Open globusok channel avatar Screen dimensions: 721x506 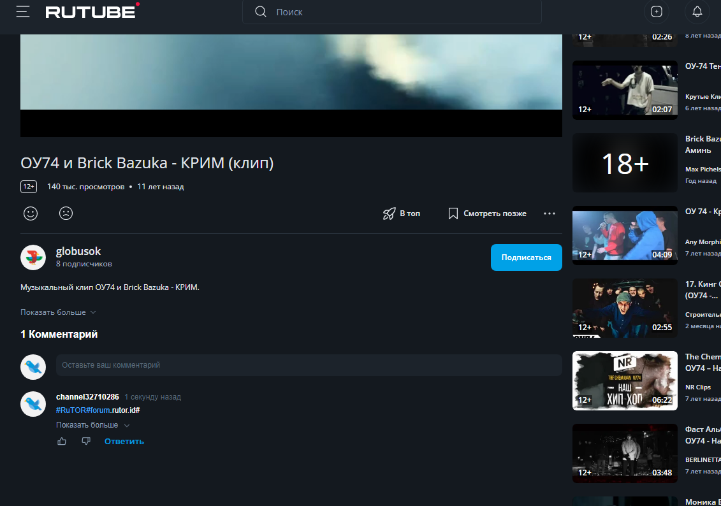tap(33, 257)
